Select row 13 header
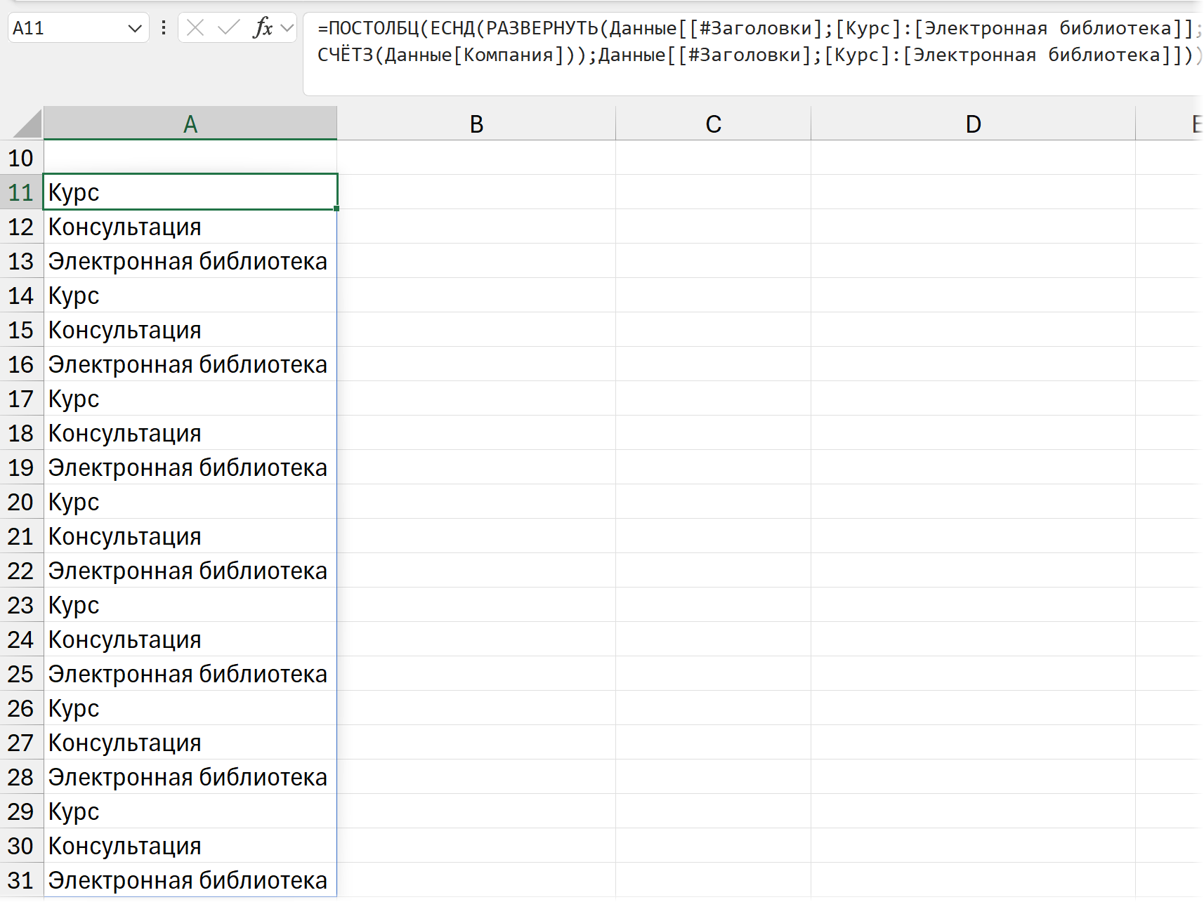Viewport: 1204px width, 902px height. pyautogui.click(x=21, y=261)
